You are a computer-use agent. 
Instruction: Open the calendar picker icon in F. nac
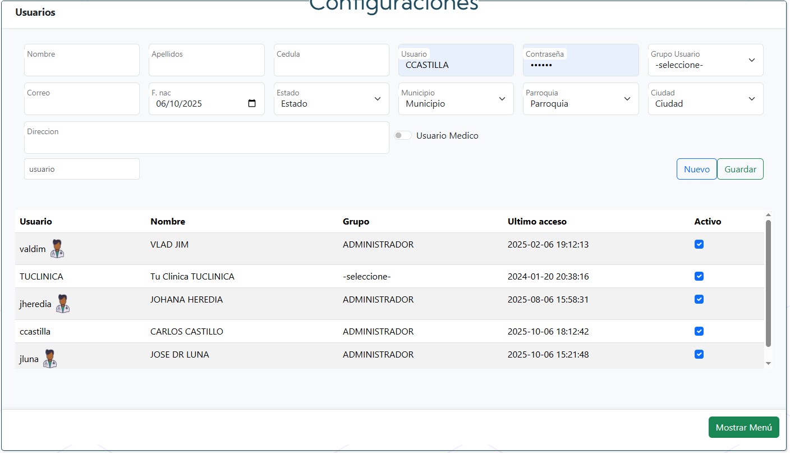(x=252, y=103)
